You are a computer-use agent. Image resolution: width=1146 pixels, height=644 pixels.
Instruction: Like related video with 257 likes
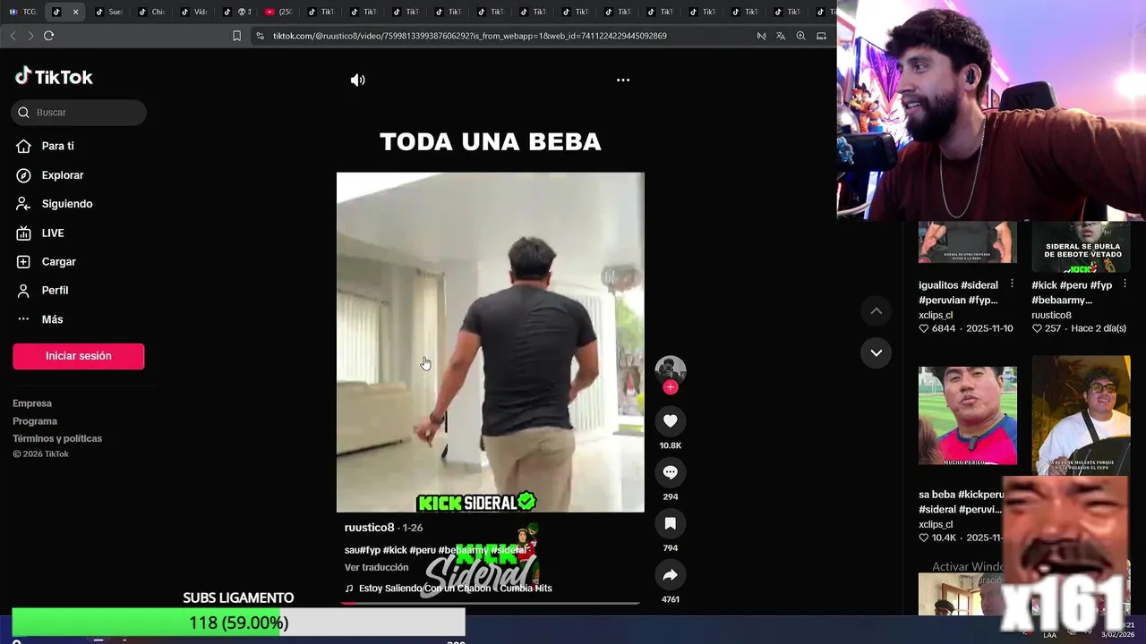[x=1037, y=328]
